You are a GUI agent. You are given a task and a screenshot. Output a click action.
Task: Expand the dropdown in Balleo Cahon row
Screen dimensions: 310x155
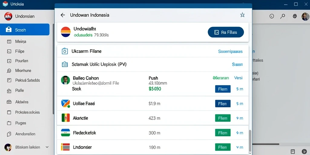point(240,89)
